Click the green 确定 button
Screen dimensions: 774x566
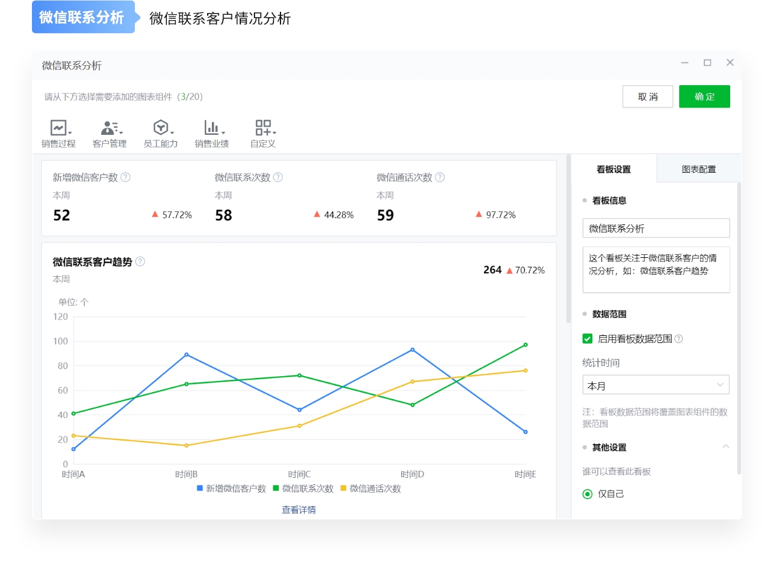(x=705, y=96)
